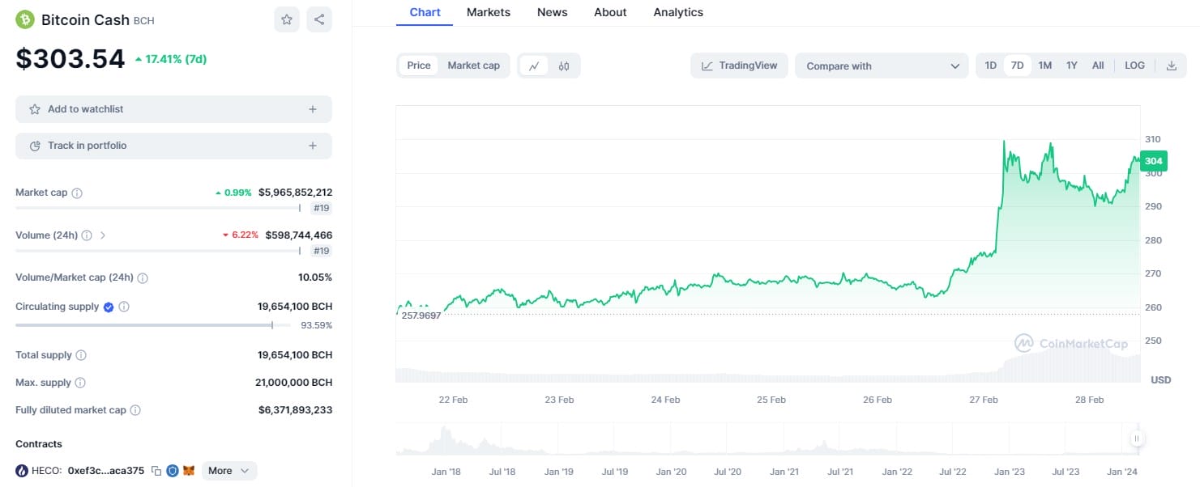The image size is (1200, 487).
Task: Toggle chart to Market cap
Action: (x=473, y=66)
